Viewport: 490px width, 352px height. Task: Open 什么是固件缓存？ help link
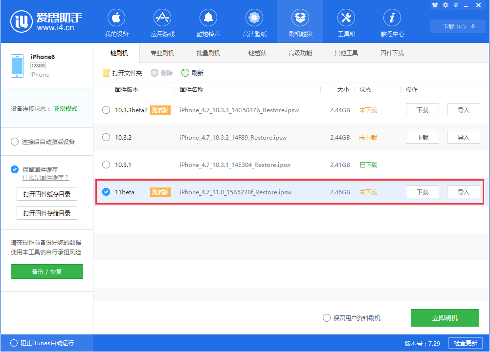pos(45,178)
